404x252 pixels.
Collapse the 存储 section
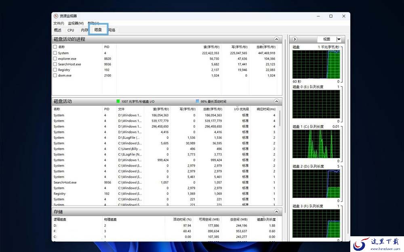[276, 212]
